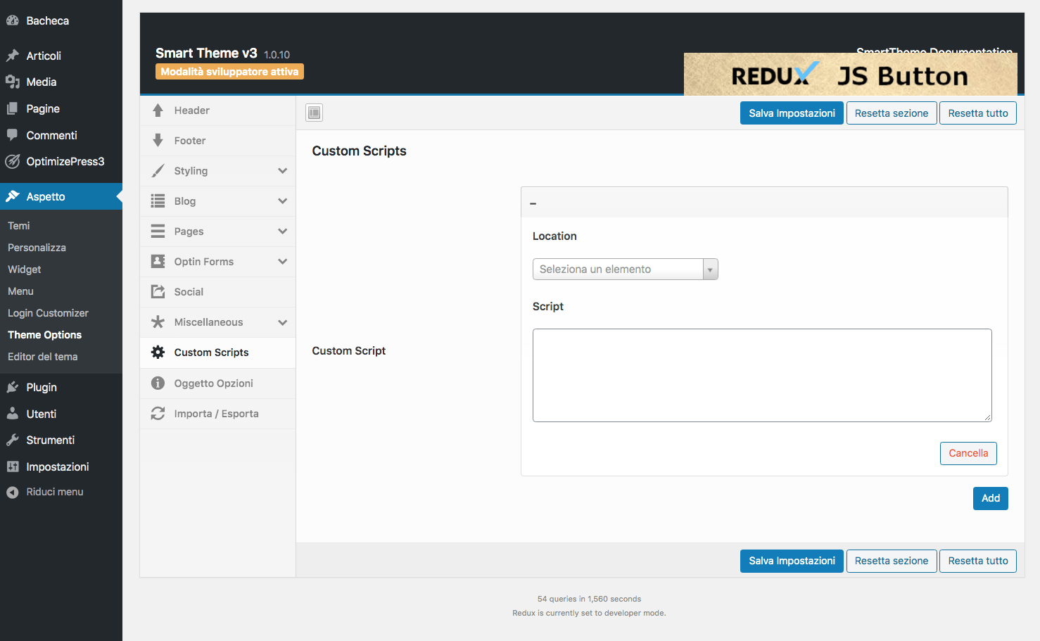The width and height of the screenshot is (1040, 641).
Task: Click the Location dropdown arrow
Action: (x=710, y=269)
